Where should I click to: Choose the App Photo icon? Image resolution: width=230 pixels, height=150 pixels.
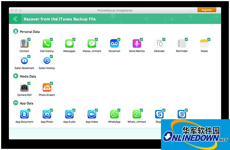point(47,114)
